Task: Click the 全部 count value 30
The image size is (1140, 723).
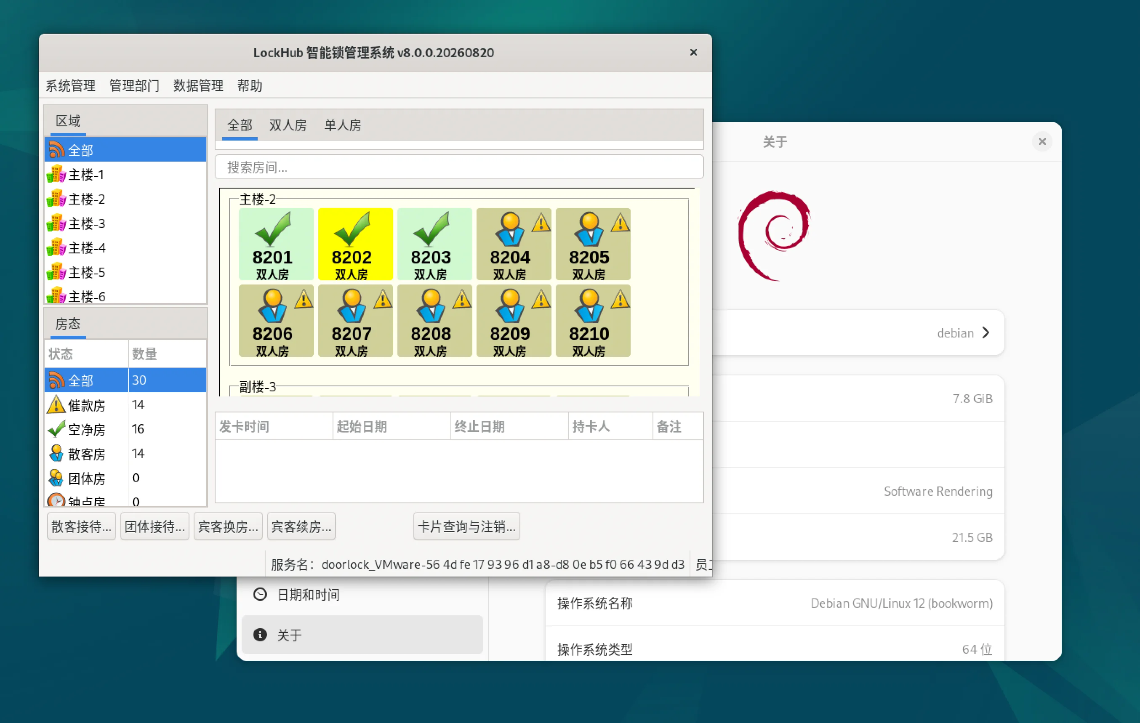Action: click(139, 380)
